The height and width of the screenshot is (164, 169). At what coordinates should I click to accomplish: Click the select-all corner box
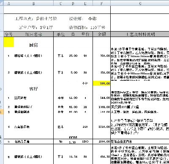(2, 3)
